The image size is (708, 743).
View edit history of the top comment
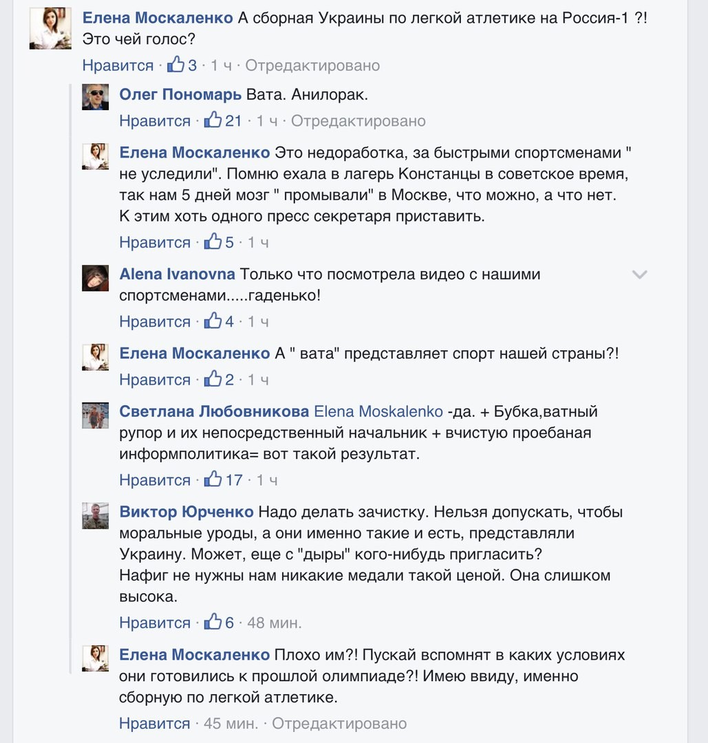[312, 65]
